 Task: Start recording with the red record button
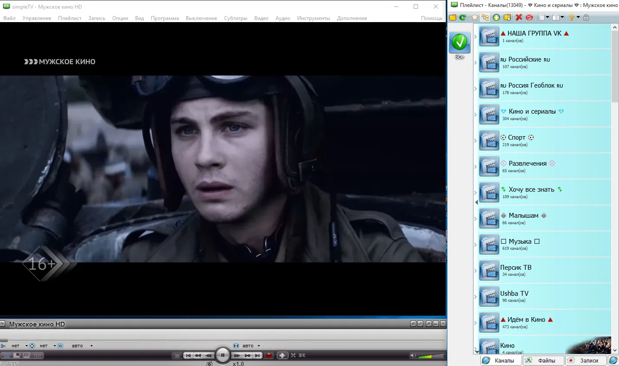[x=269, y=356]
